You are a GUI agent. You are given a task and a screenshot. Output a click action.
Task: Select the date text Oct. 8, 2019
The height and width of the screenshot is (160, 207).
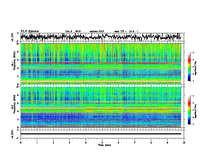pos(73,31)
